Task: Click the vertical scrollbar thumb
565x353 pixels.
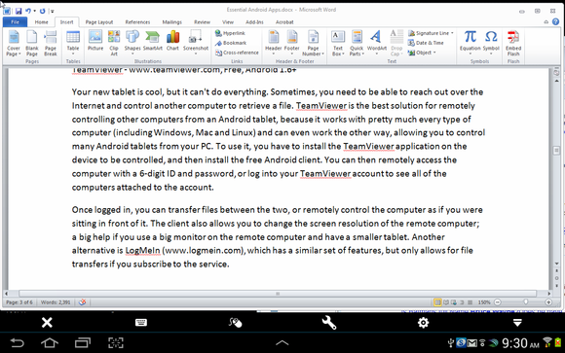Action: click(556, 150)
